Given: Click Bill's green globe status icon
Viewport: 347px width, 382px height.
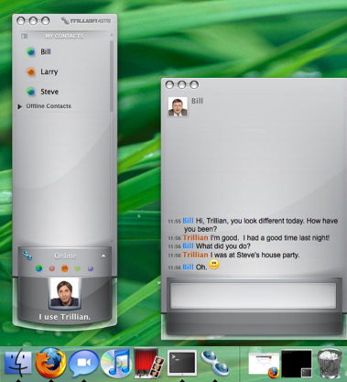Looking at the screenshot, I should tap(31, 52).
